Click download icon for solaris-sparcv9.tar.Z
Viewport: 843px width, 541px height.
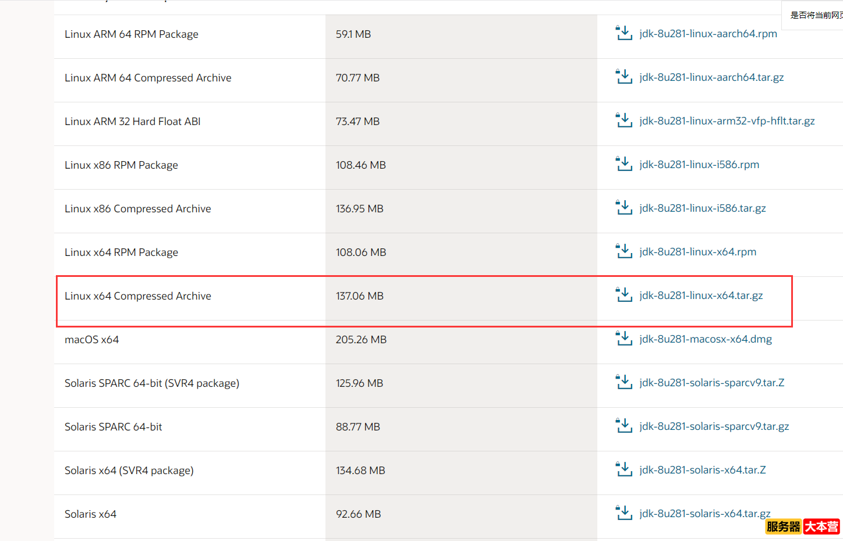click(x=624, y=382)
